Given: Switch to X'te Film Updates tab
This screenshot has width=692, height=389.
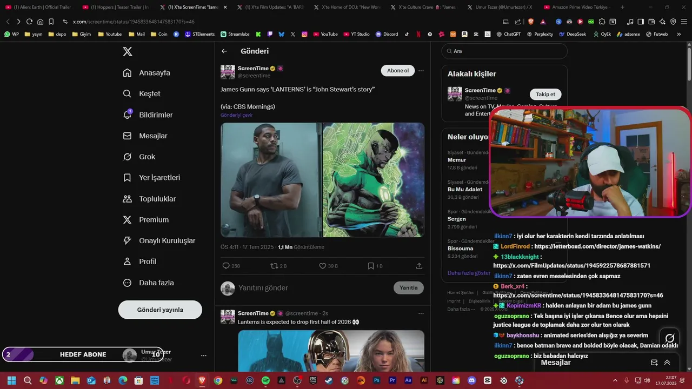Looking at the screenshot, I should pyautogui.click(x=269, y=7).
